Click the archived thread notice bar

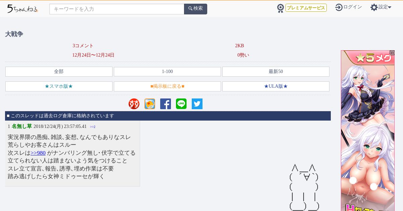(x=168, y=116)
